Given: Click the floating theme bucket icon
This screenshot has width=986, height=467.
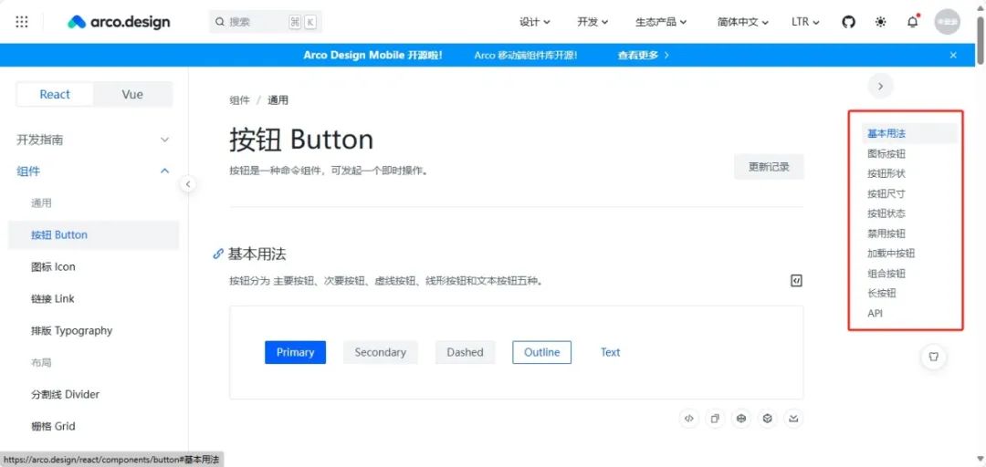Looking at the screenshot, I should pyautogui.click(x=934, y=357).
